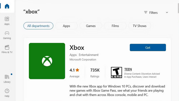179x101 pixels.
Task: Open the green Xbox app thumbnail
Action: (x=47, y=61)
